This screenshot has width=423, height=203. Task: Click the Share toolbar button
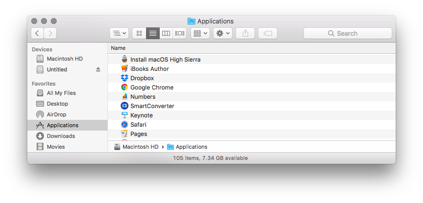[245, 33]
